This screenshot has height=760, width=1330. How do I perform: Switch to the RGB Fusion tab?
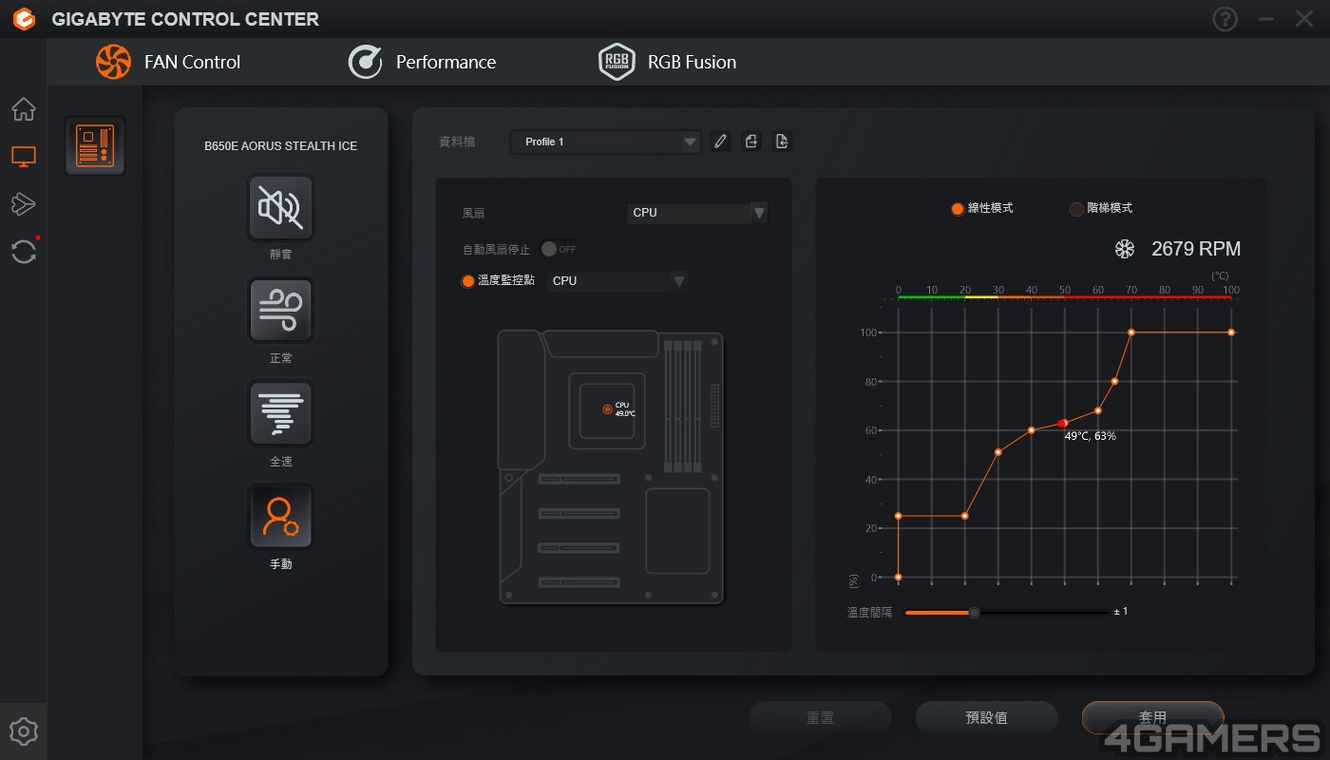tap(668, 62)
